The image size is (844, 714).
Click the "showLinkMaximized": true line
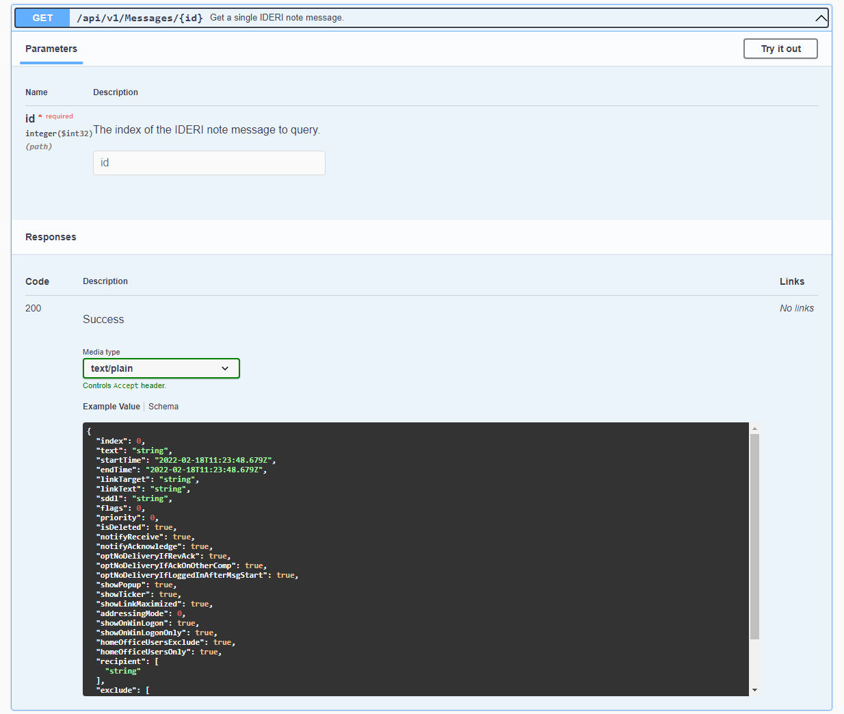point(155,604)
